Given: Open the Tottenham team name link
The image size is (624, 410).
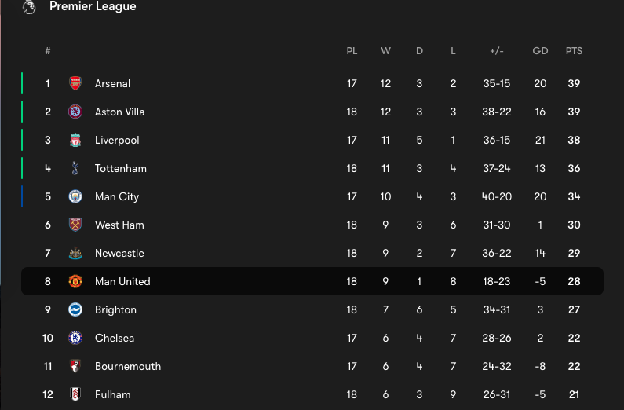Looking at the screenshot, I should (120, 168).
